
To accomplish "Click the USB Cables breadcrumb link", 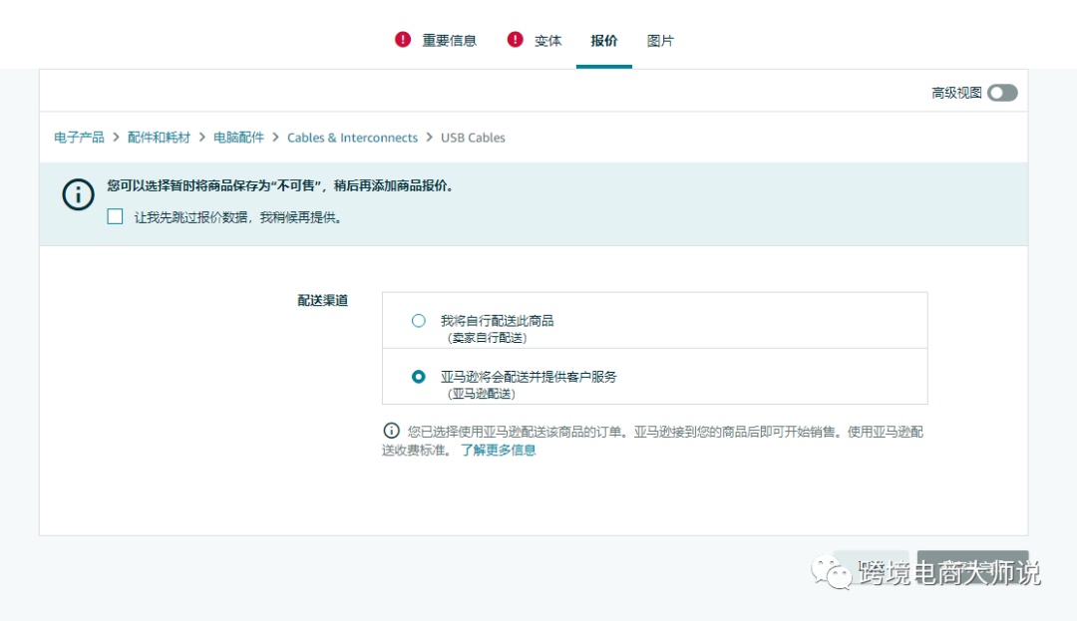I will (x=473, y=138).
